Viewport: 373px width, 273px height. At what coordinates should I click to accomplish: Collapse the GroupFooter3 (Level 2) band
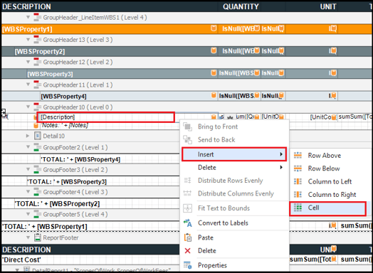pyautogui.click(x=28, y=169)
